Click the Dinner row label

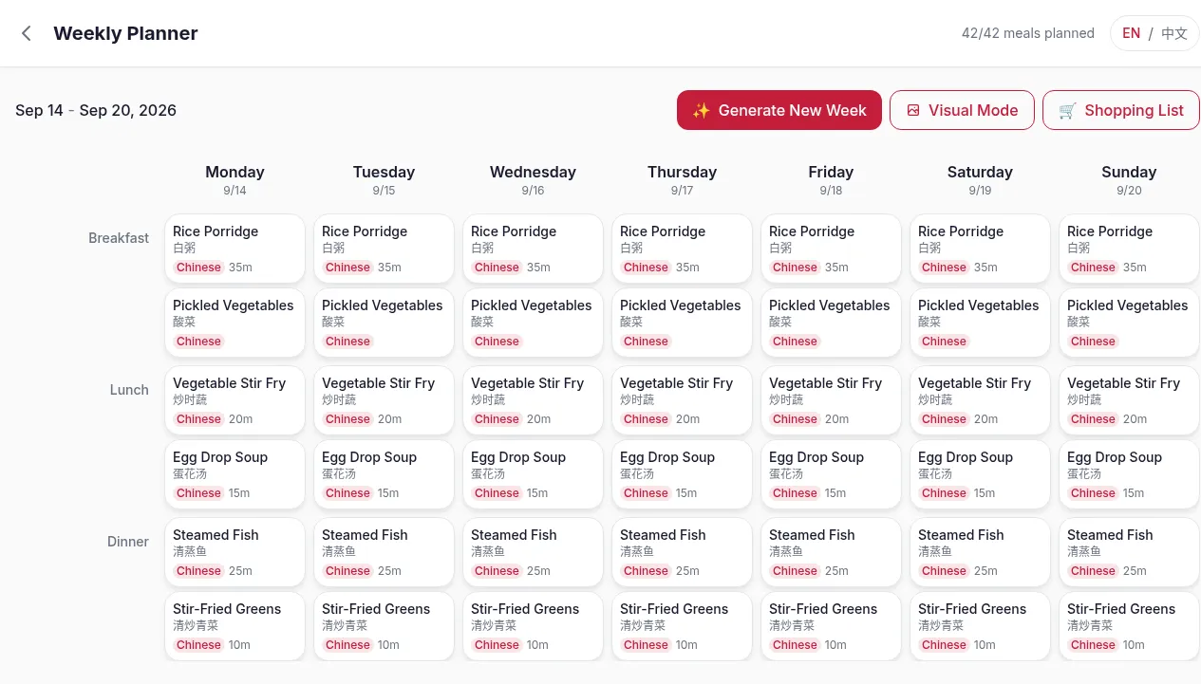128,542
